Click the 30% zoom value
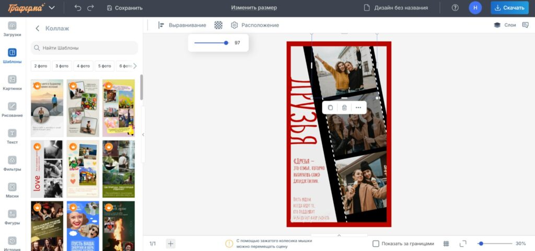This screenshot has width=535, height=251. [x=521, y=244]
